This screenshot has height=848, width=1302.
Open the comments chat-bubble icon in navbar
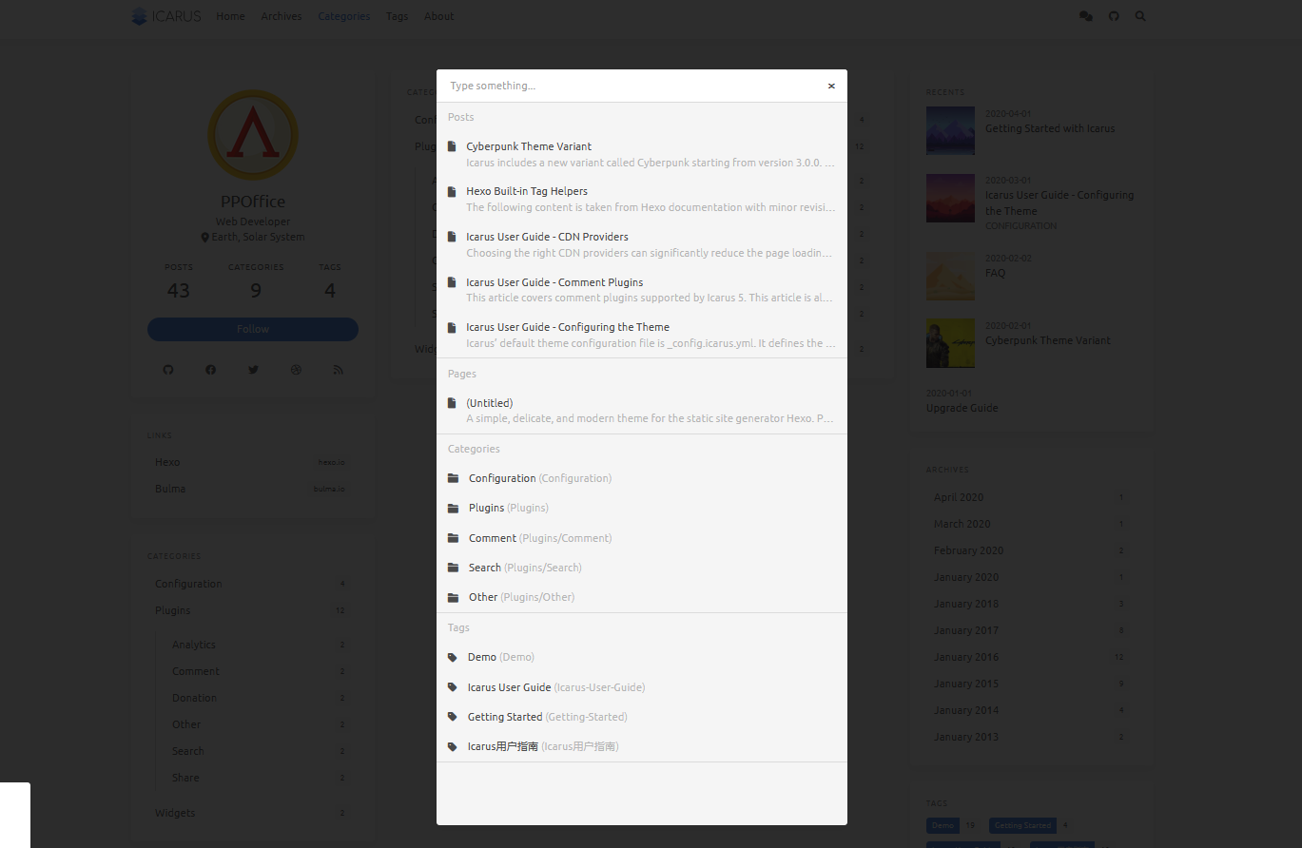coord(1086,16)
